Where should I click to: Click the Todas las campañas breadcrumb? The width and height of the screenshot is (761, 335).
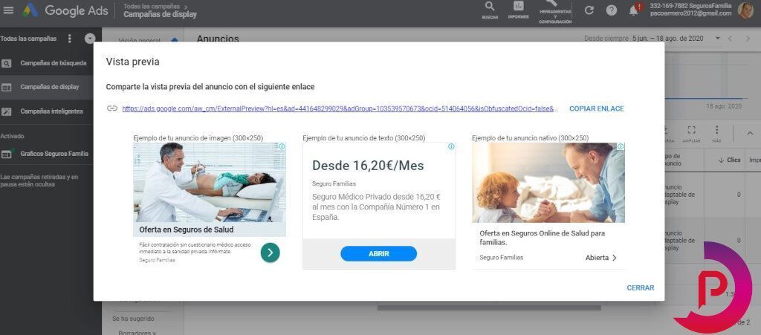pos(152,6)
